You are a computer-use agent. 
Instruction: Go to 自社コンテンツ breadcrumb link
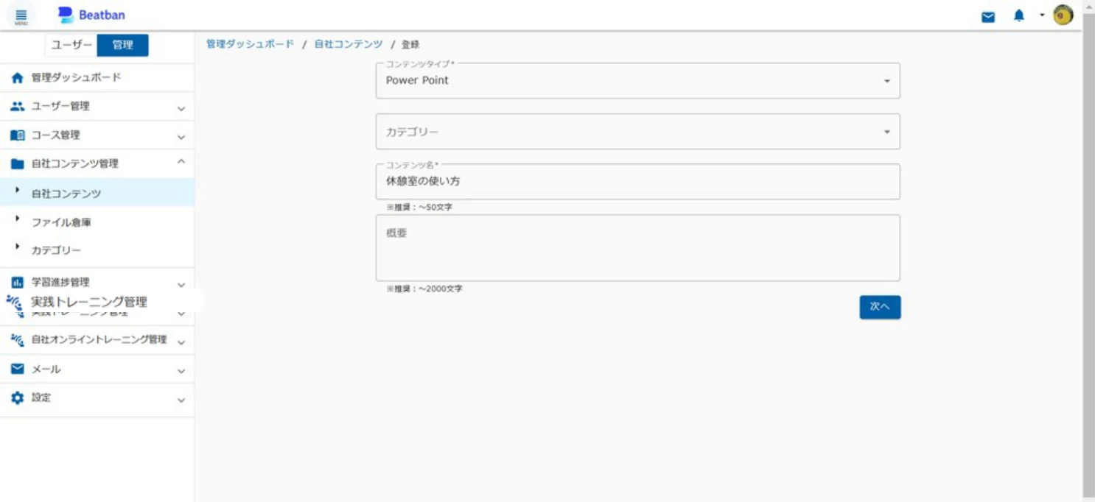tap(349, 44)
